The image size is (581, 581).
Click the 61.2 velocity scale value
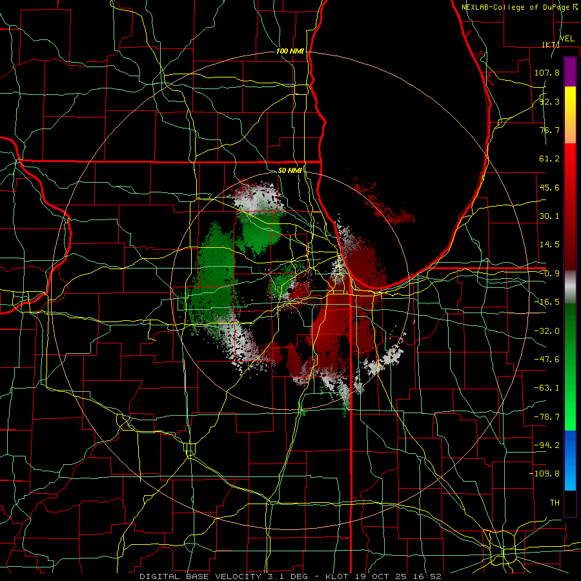(x=549, y=159)
